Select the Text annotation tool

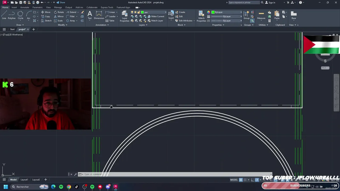(x=90, y=15)
